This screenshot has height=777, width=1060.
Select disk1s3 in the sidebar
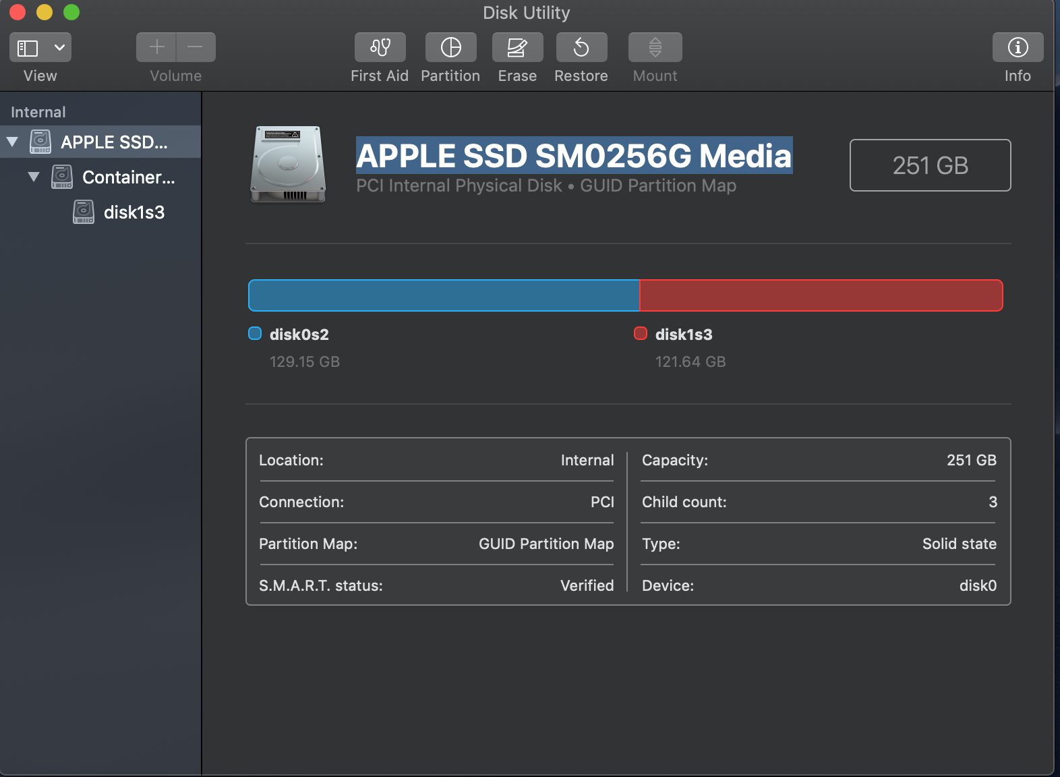click(x=100, y=212)
